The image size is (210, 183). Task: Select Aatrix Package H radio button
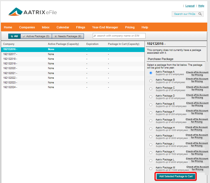pos(151,129)
